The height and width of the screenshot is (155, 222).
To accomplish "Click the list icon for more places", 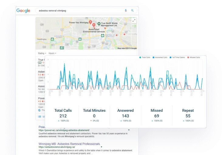I will click(x=39, y=117).
